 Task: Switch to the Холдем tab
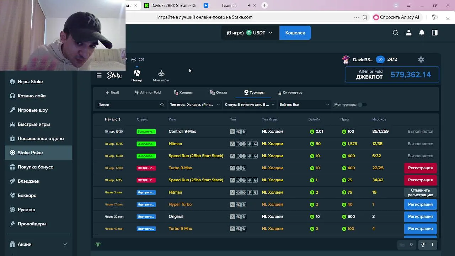click(x=183, y=92)
